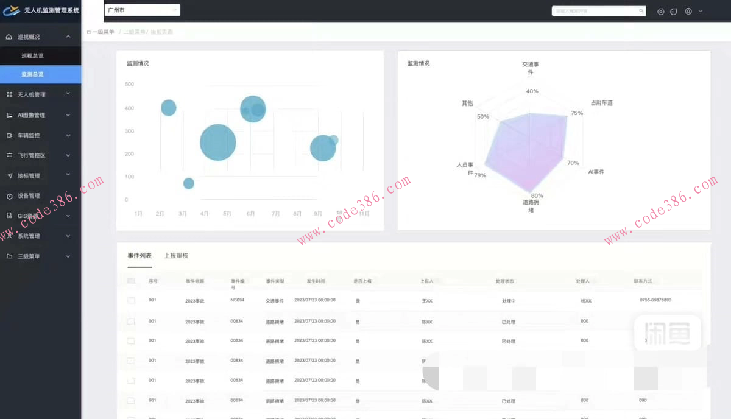Click the 0755-09878890 contact cell
Screen dimensions: 731x419
(x=655, y=300)
